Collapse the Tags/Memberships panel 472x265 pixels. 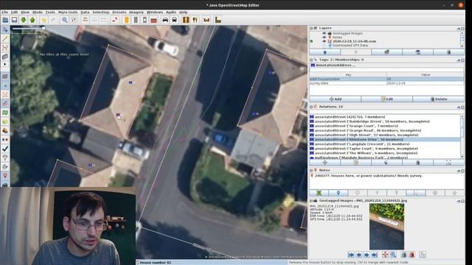pos(311,60)
